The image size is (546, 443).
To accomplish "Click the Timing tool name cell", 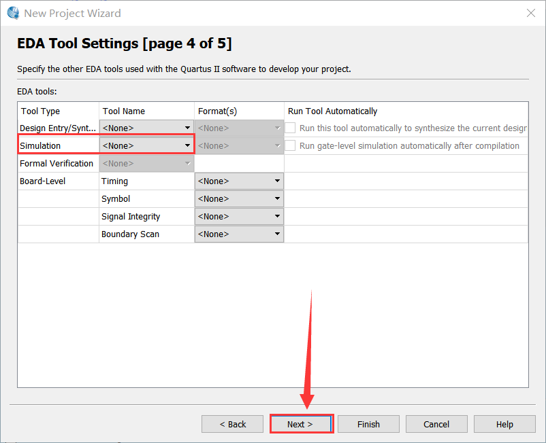I will click(146, 181).
